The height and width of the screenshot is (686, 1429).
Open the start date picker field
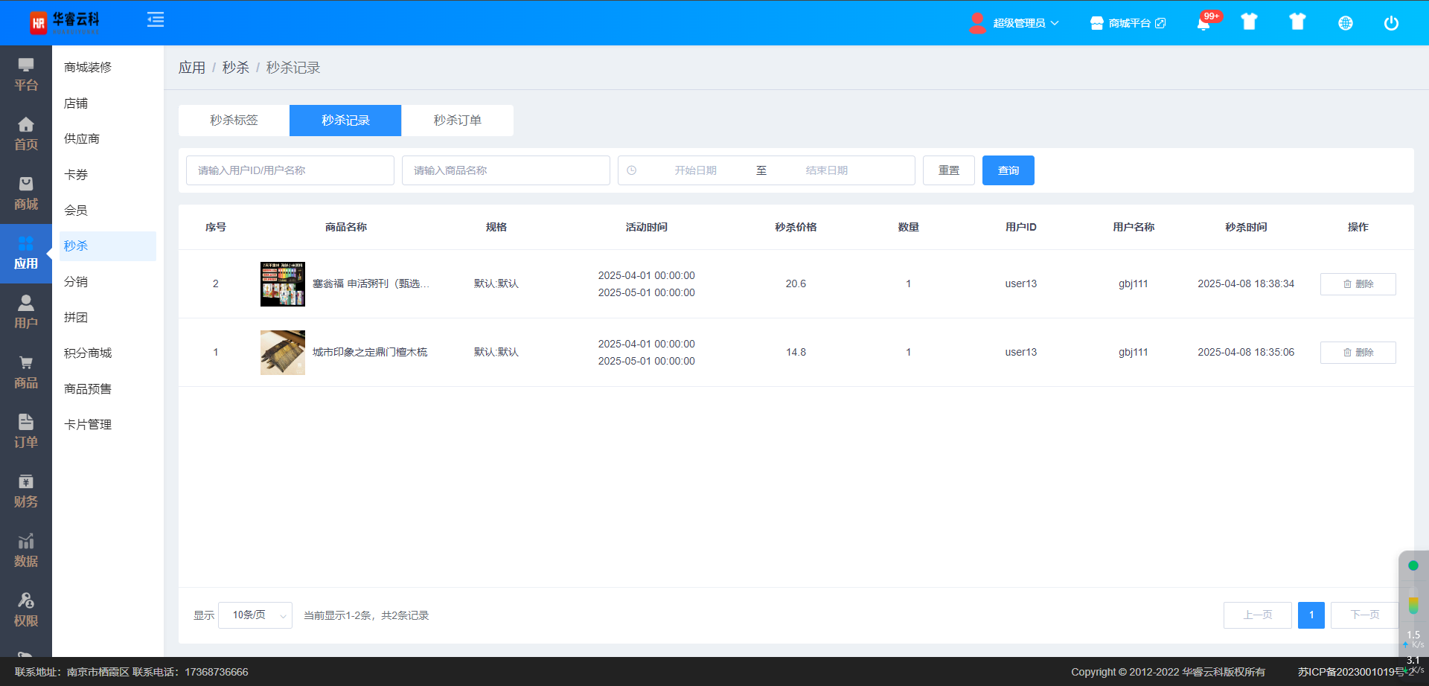pos(695,170)
